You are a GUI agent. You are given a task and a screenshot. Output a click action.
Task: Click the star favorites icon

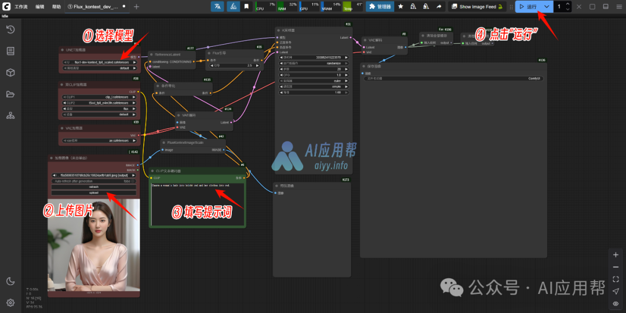401,6
